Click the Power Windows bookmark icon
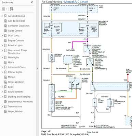 5,82
